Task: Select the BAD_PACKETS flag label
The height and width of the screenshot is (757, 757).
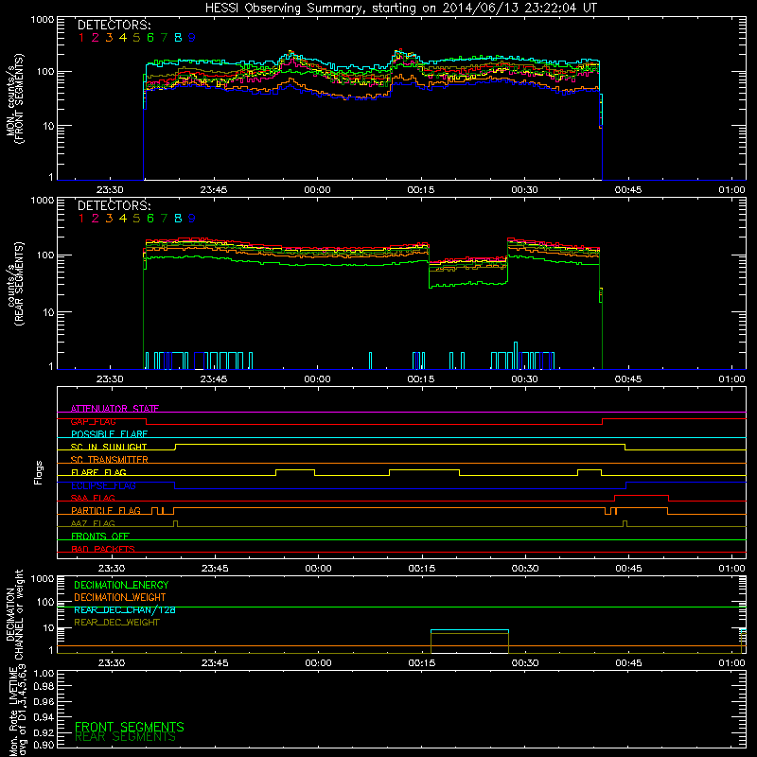Action: tap(103, 549)
